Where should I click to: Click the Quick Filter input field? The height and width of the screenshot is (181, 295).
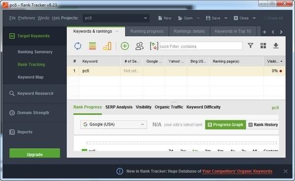tap(201, 46)
